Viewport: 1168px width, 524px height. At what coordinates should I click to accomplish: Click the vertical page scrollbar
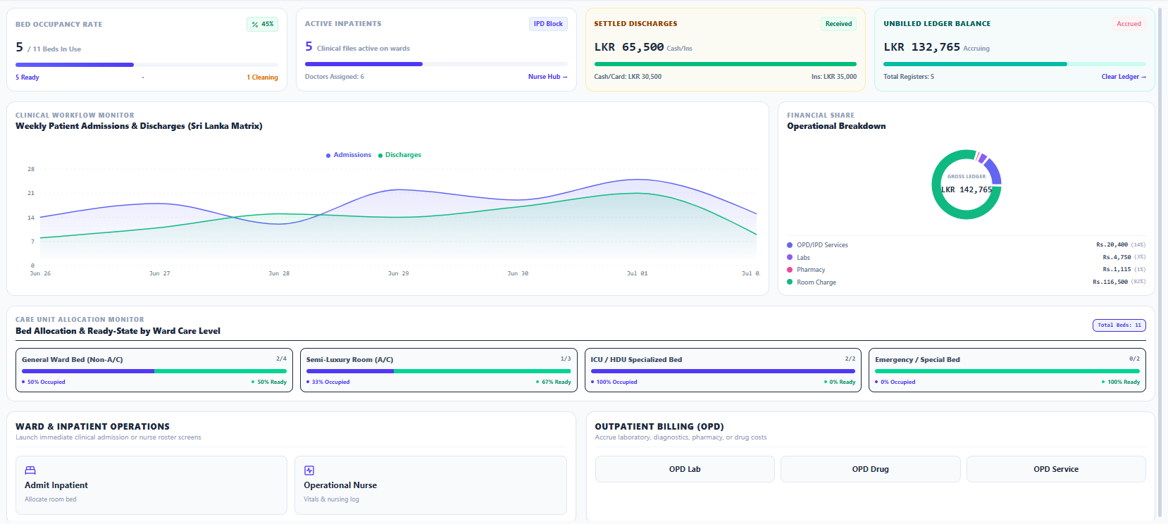1161,262
